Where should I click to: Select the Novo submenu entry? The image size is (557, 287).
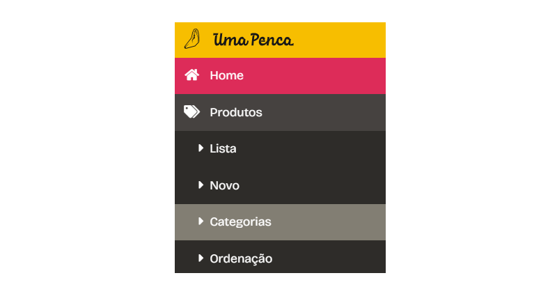click(x=224, y=185)
